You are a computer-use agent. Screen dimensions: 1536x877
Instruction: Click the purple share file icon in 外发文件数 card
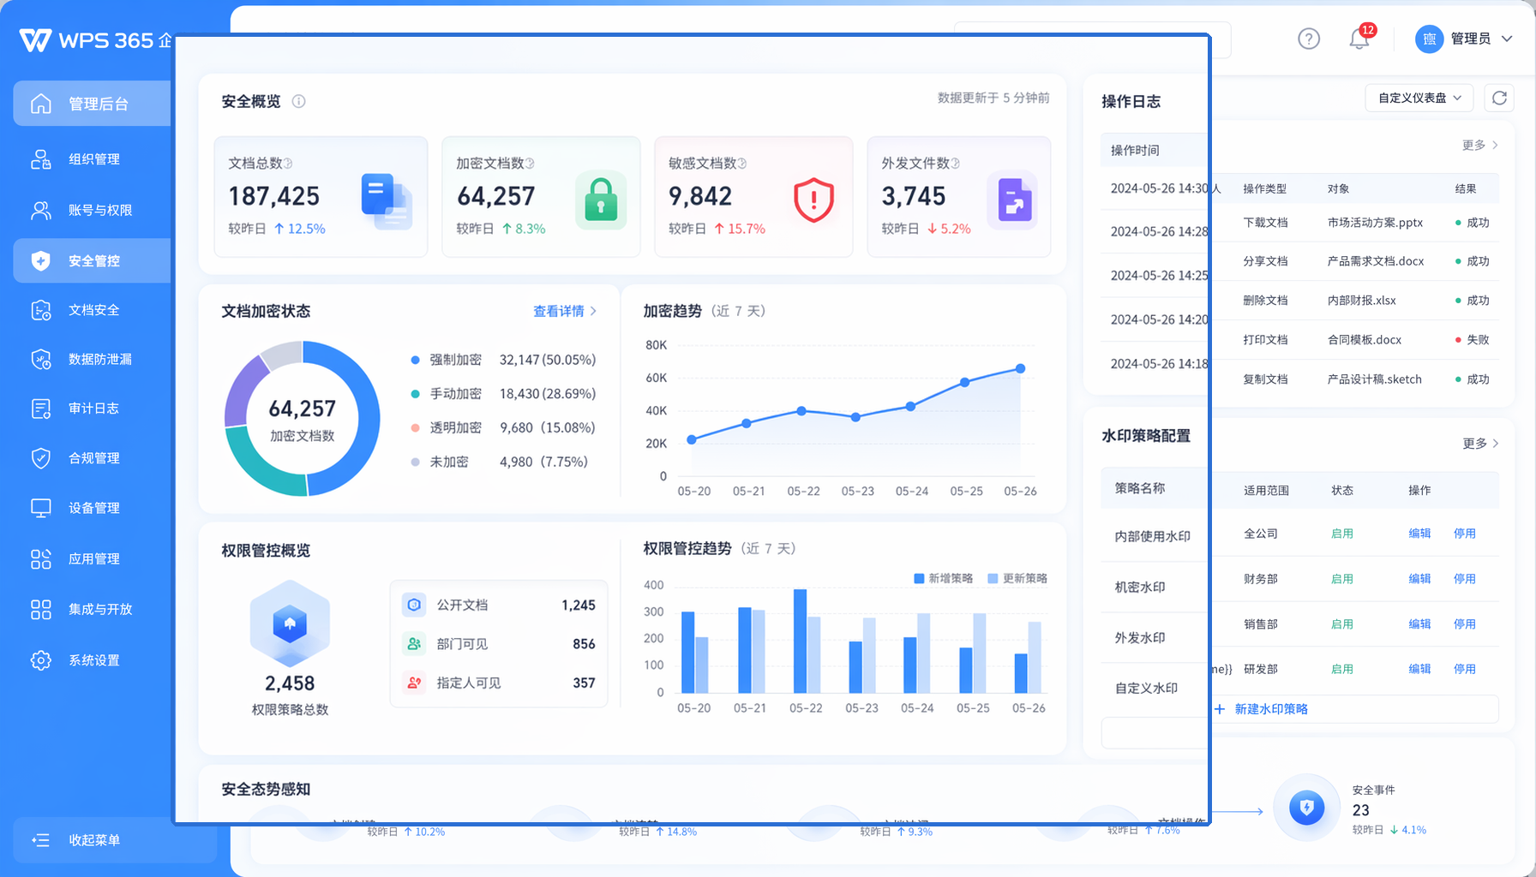[1013, 200]
